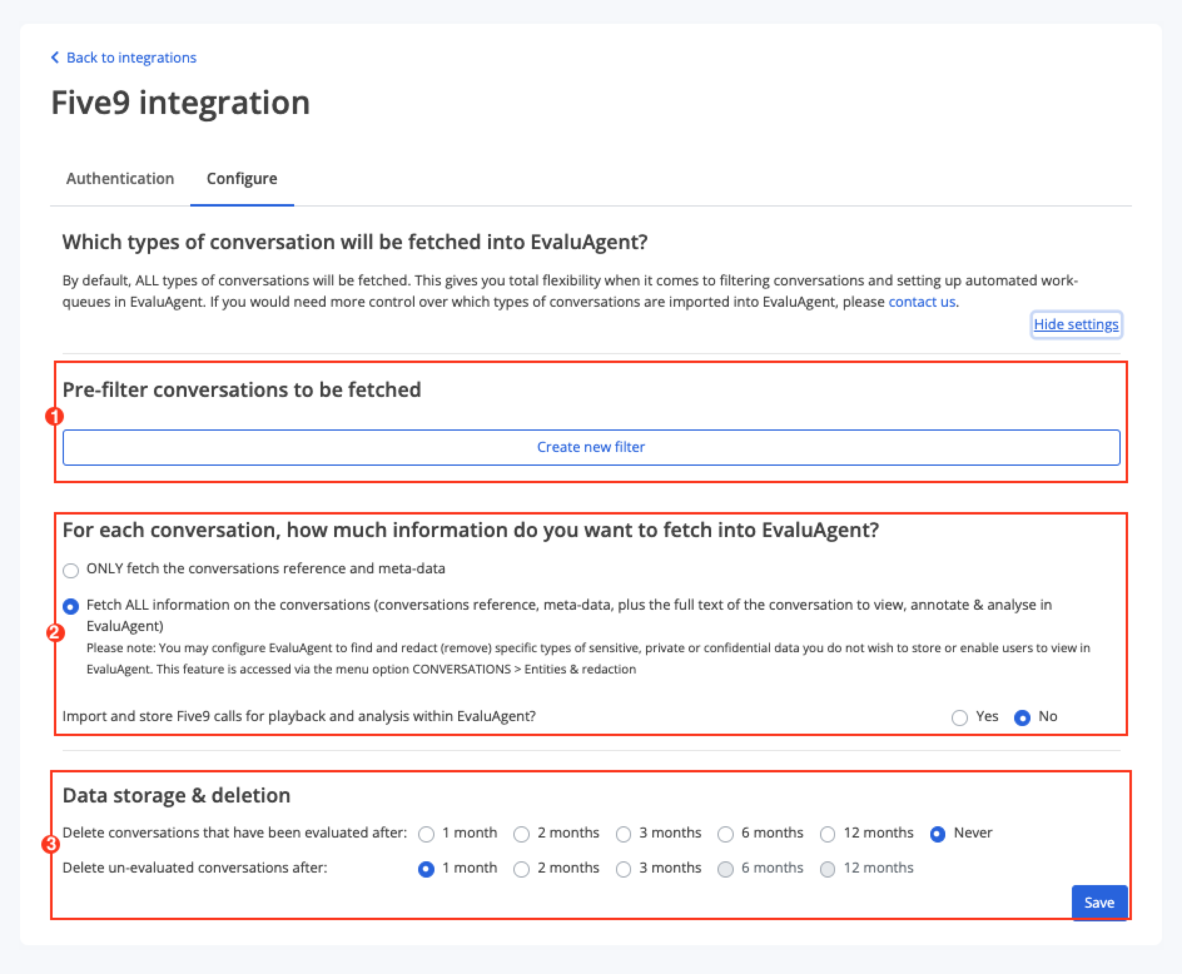The image size is (1182, 974).
Task: Click 'Delete un-evaluated conversations after:' label
Action: point(194,868)
